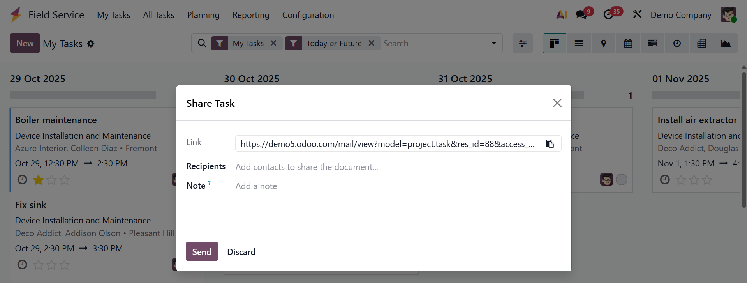Open the Configuration menu

pyautogui.click(x=308, y=15)
